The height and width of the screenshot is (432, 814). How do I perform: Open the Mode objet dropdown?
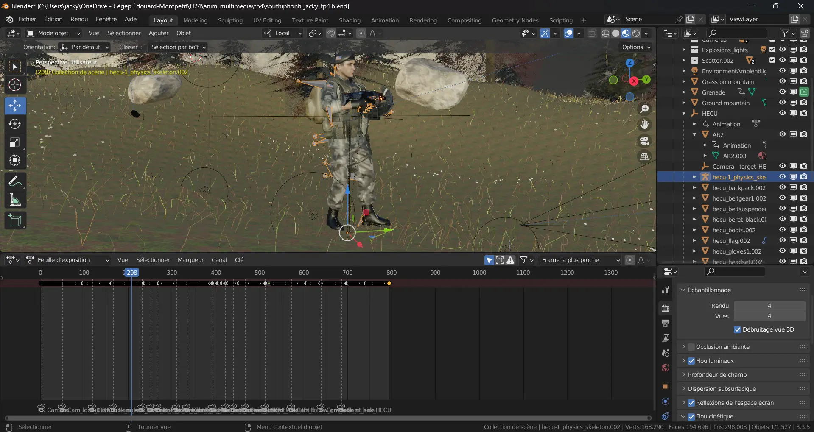(53, 33)
